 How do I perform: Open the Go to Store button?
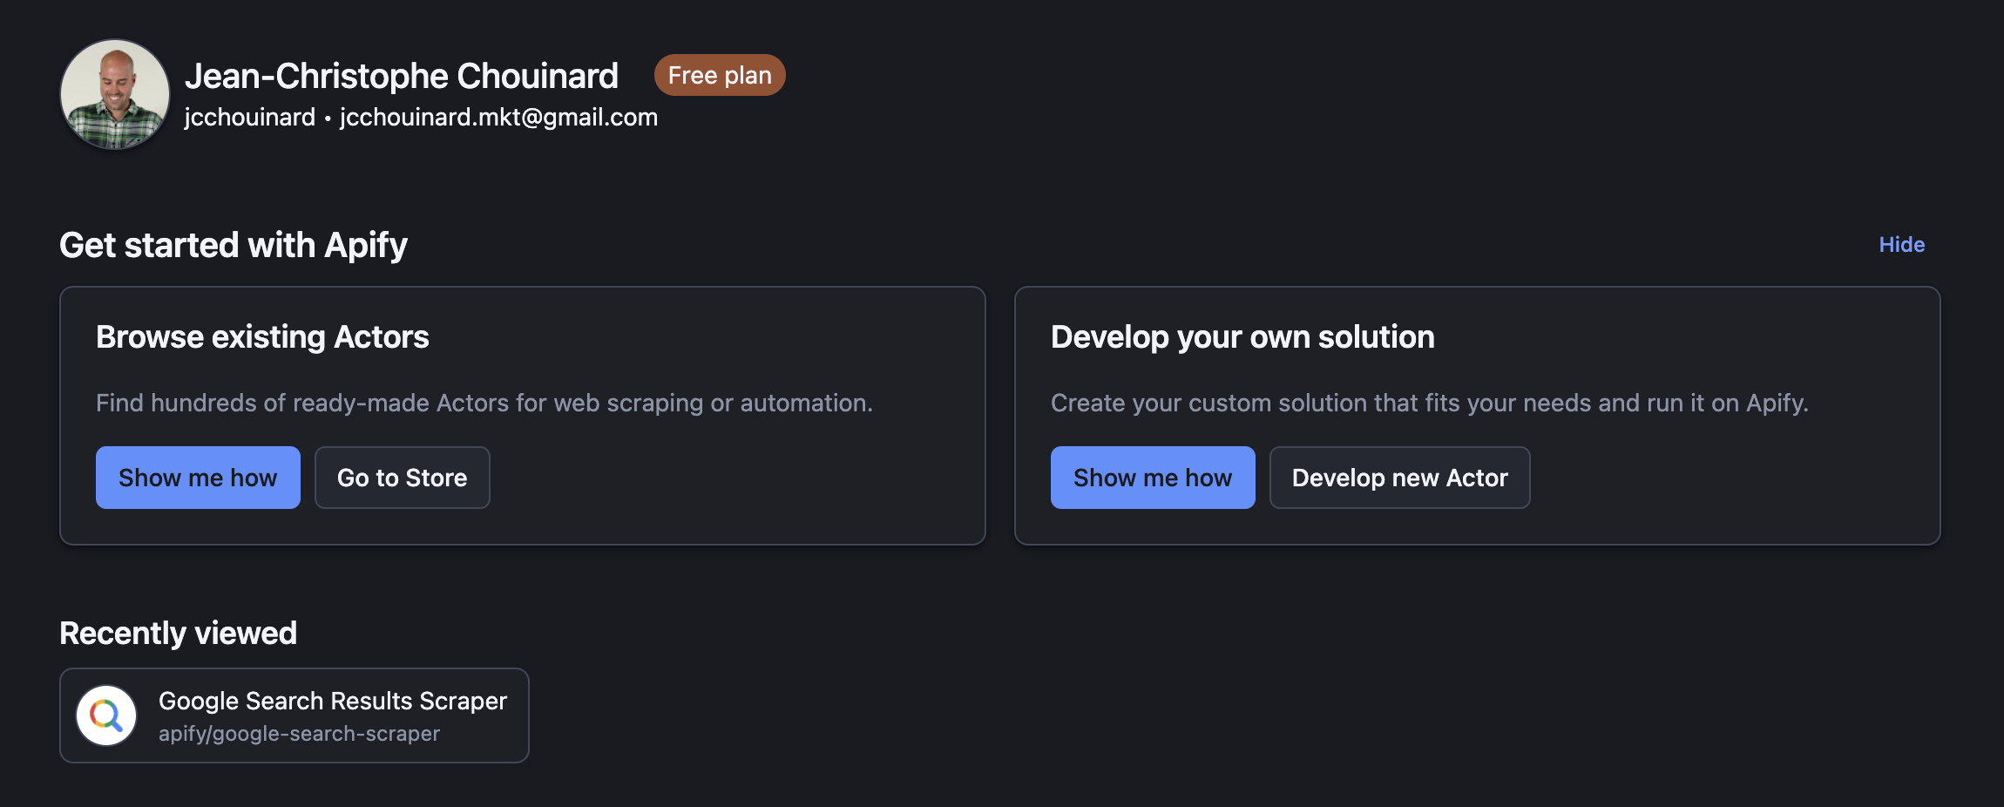[x=402, y=478]
